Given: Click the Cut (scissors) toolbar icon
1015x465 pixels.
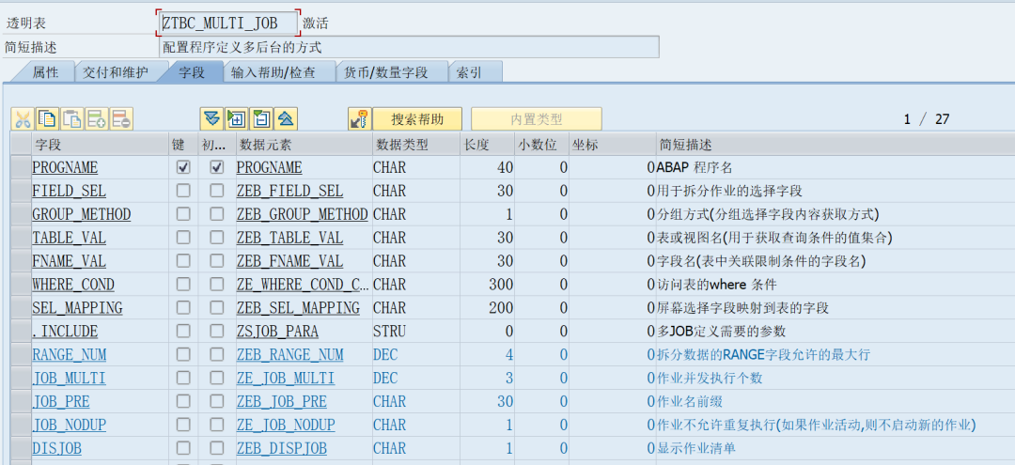Looking at the screenshot, I should 23,119.
